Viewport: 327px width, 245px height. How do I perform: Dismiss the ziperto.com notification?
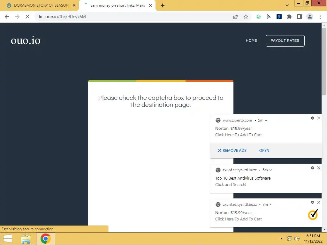(319, 118)
